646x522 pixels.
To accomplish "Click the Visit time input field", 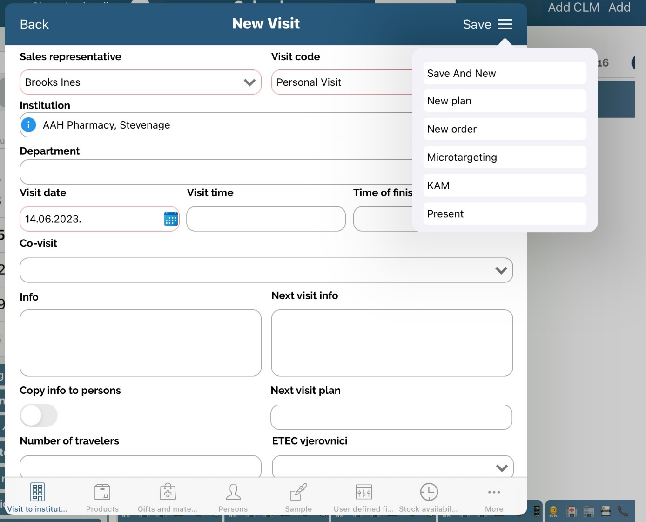I will (x=266, y=219).
